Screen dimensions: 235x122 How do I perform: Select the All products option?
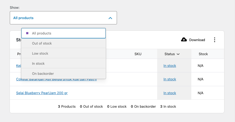64,33
